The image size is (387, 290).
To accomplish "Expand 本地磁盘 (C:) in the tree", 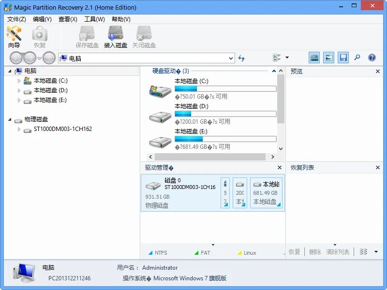I will tap(19, 81).
